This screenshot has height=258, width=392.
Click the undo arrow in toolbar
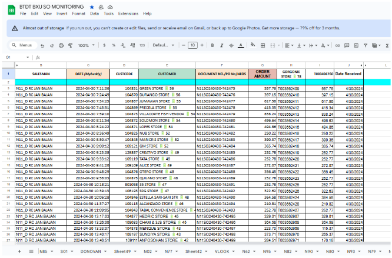[43, 45]
